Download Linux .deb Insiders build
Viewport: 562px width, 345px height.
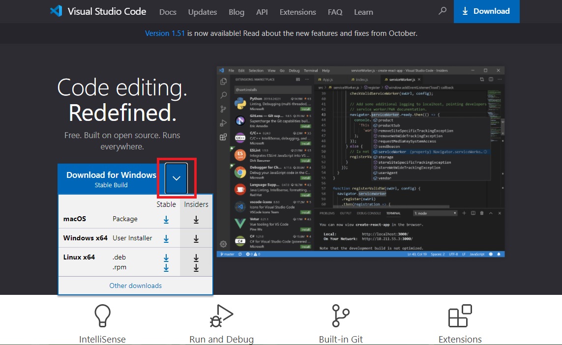pos(196,258)
